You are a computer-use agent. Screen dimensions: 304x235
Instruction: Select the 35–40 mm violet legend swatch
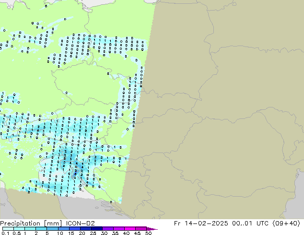pos(118,229)
